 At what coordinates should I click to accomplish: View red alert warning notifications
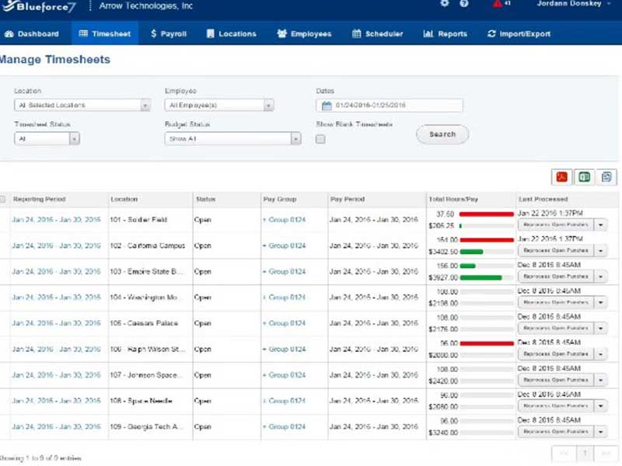pos(498,4)
